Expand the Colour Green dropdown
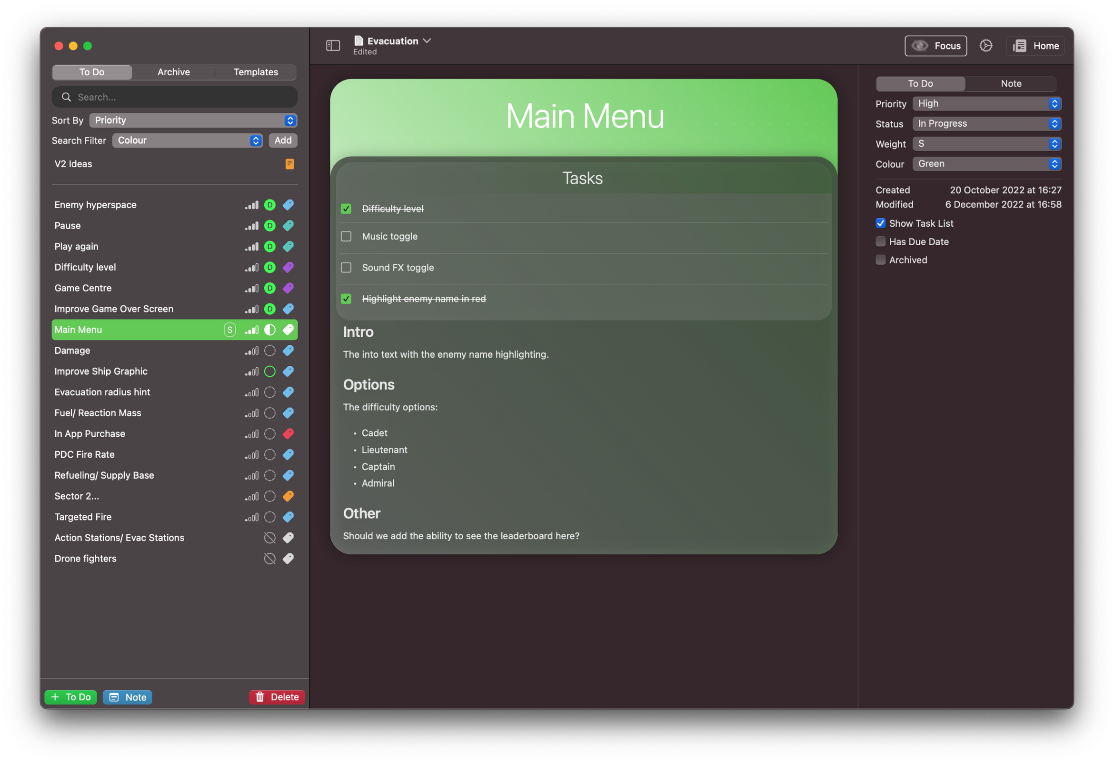Screen dimensions: 1114x762 point(986,164)
